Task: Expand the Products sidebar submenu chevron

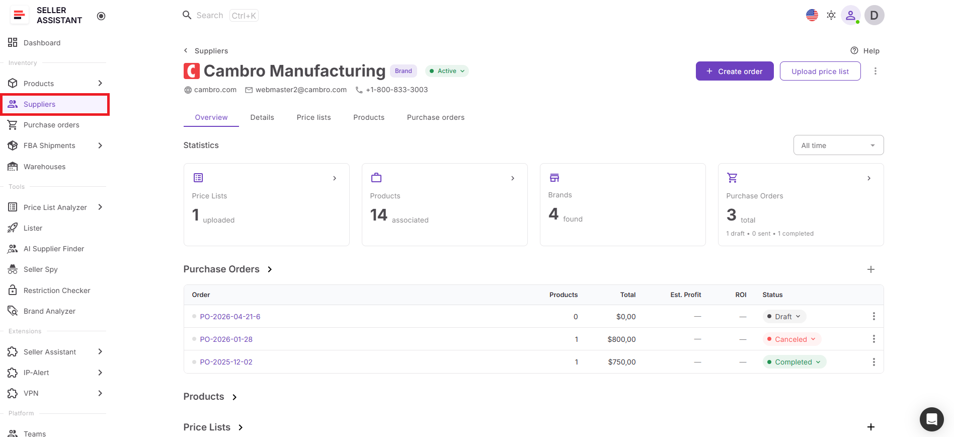Action: point(100,83)
